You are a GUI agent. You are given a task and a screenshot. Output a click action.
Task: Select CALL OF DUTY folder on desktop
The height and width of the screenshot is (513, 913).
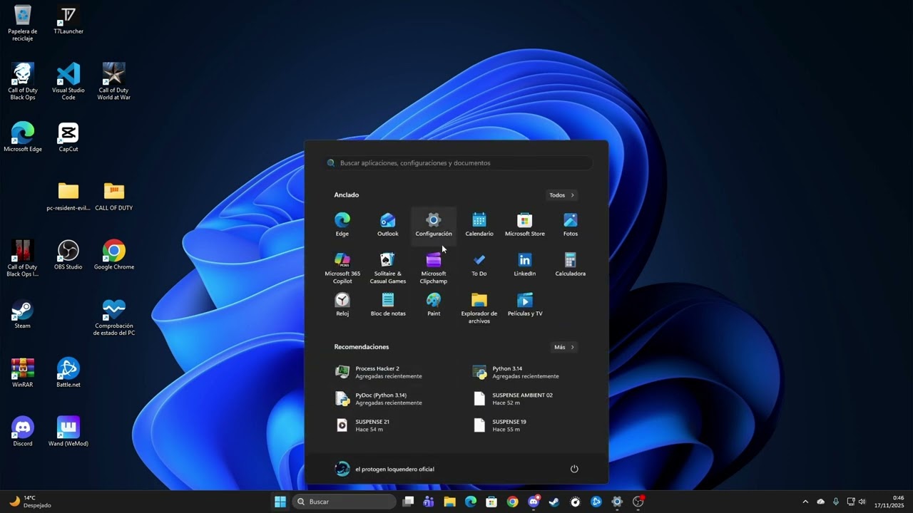[x=114, y=196]
